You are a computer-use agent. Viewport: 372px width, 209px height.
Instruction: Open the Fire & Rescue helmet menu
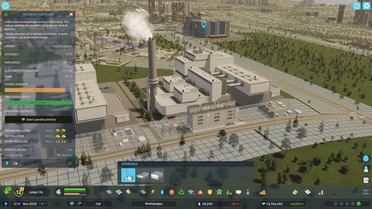point(200,192)
